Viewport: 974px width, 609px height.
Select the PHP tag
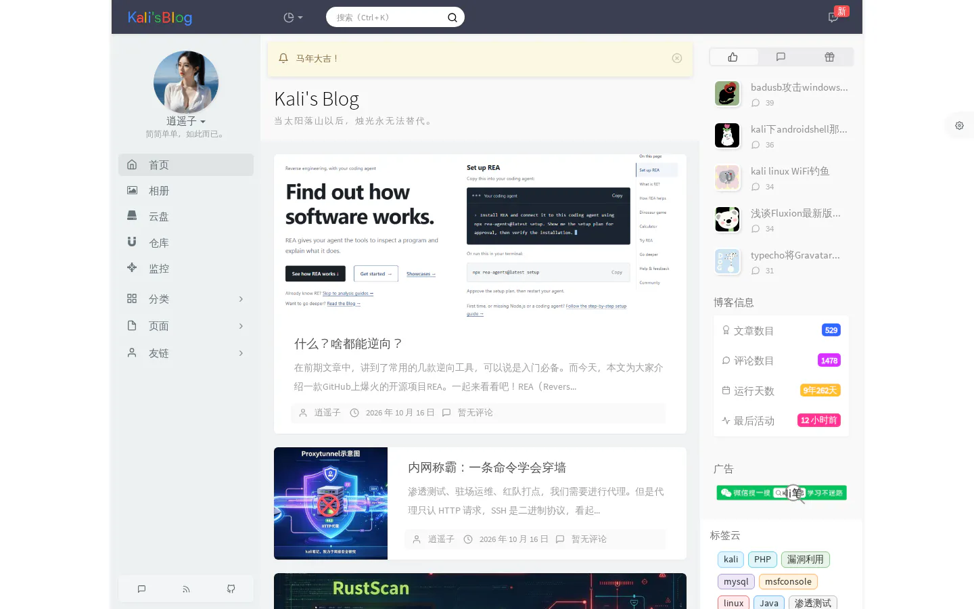(762, 560)
